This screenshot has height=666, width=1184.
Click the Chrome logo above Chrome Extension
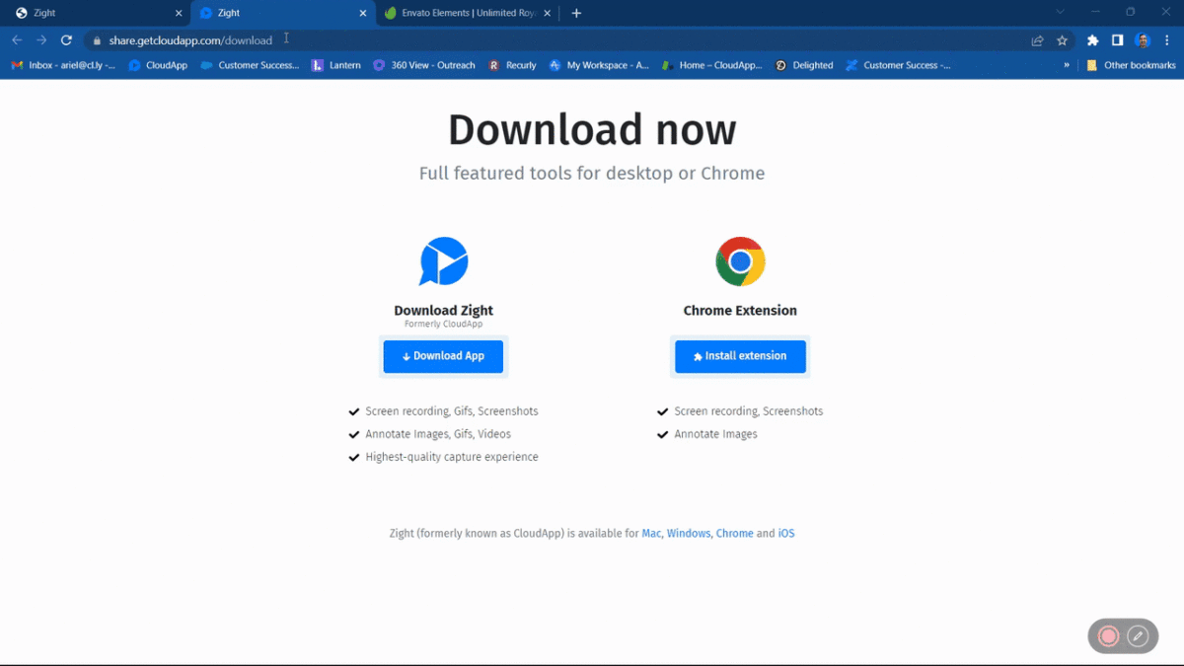pyautogui.click(x=740, y=261)
